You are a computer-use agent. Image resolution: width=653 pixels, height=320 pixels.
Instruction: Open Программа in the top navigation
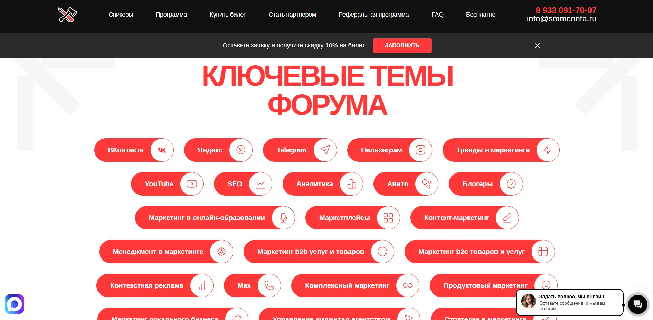171,15
